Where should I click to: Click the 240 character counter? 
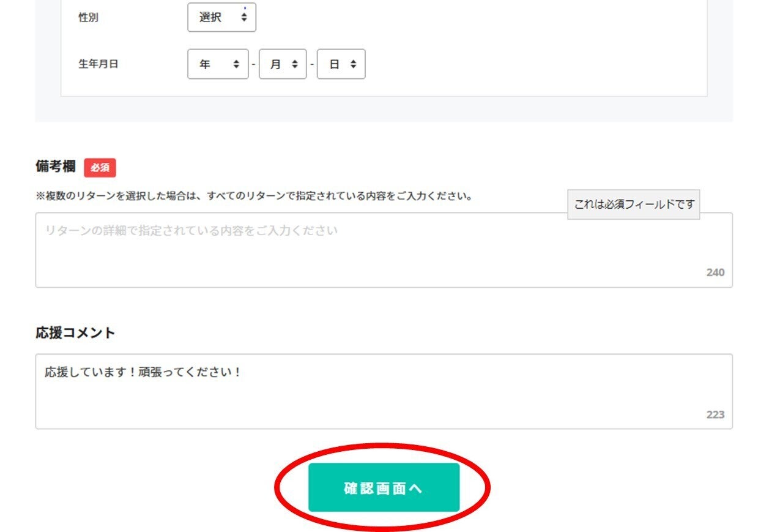tap(715, 272)
